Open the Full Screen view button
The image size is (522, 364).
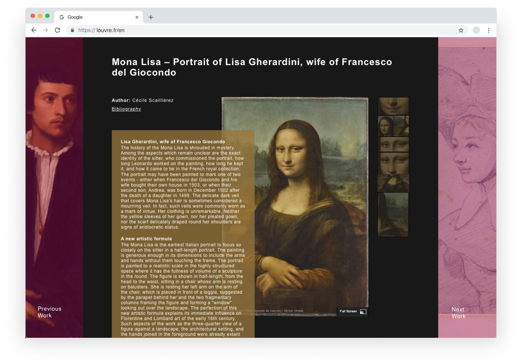pyautogui.click(x=352, y=311)
